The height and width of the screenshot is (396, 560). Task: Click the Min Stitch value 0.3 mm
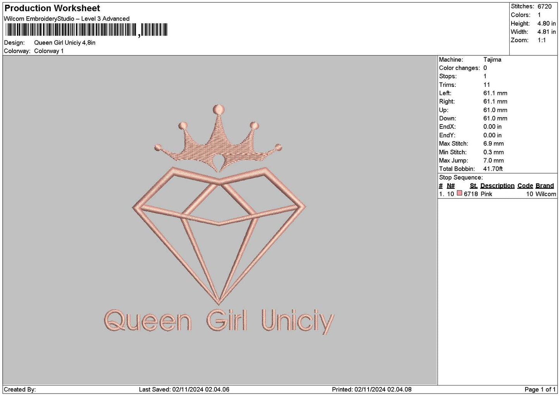[493, 152]
